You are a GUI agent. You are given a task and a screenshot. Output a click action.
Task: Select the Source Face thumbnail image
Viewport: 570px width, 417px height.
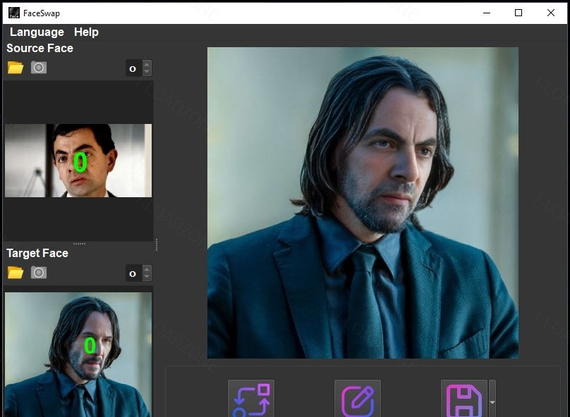[x=78, y=161]
